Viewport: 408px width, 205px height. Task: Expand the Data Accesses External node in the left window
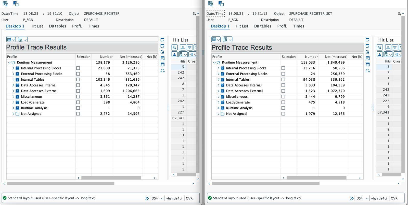[13, 91]
